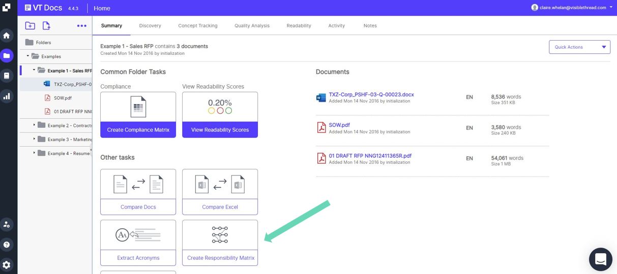The width and height of the screenshot is (617, 274).
Task: Open the three-dot more options menu
Action: (81, 26)
